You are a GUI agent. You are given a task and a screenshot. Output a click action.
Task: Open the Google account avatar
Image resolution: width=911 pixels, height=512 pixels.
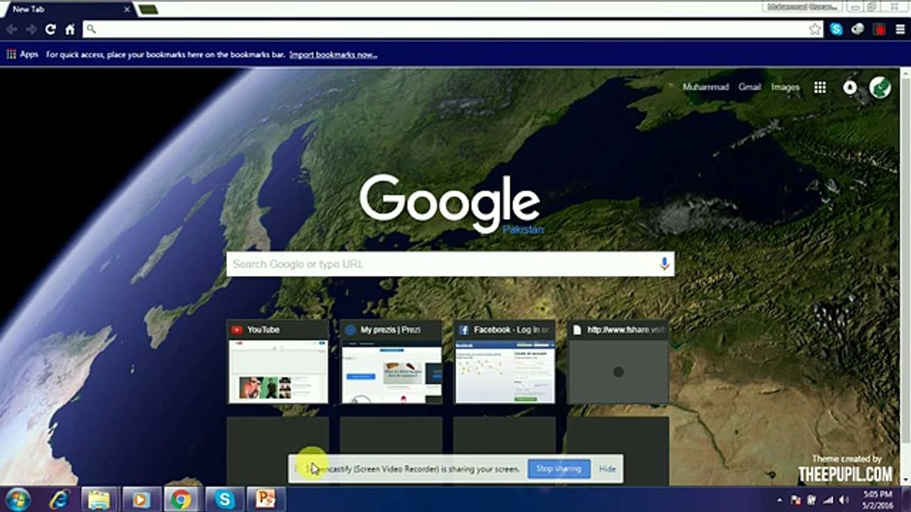[880, 87]
